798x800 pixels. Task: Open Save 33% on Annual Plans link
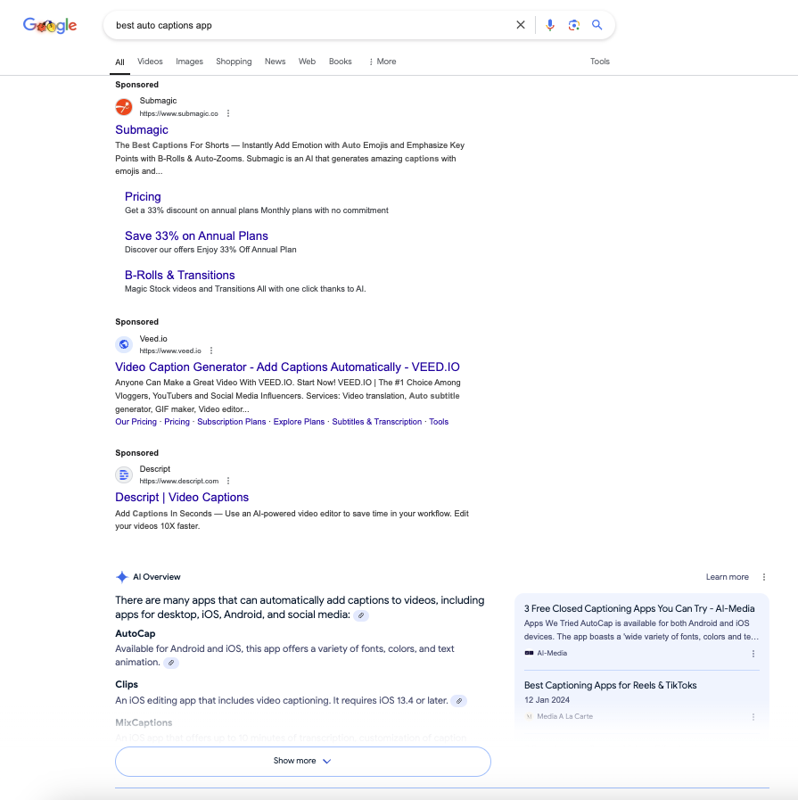coord(196,235)
